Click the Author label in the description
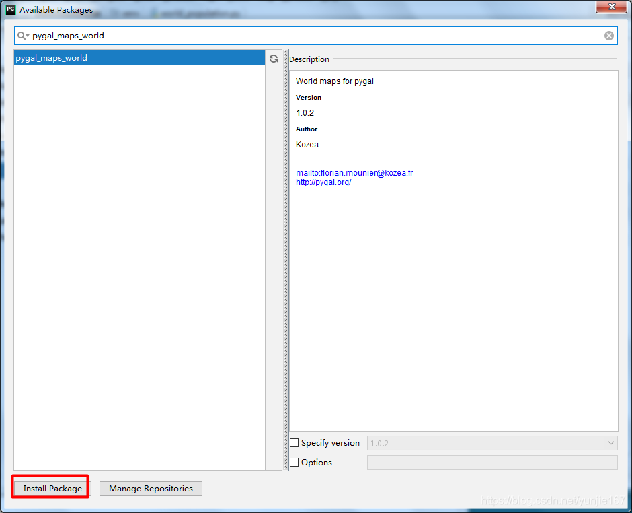This screenshot has height=513, width=632. point(307,129)
